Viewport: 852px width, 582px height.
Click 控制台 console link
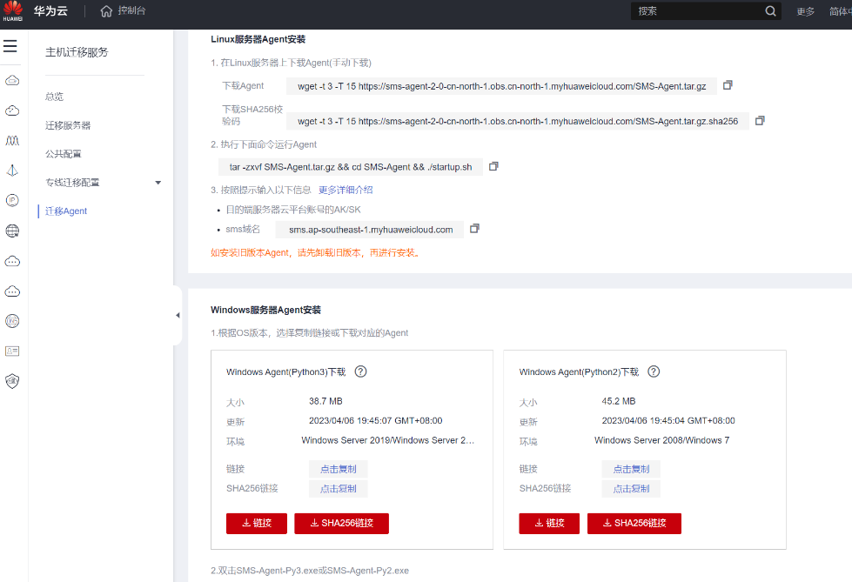pos(131,10)
